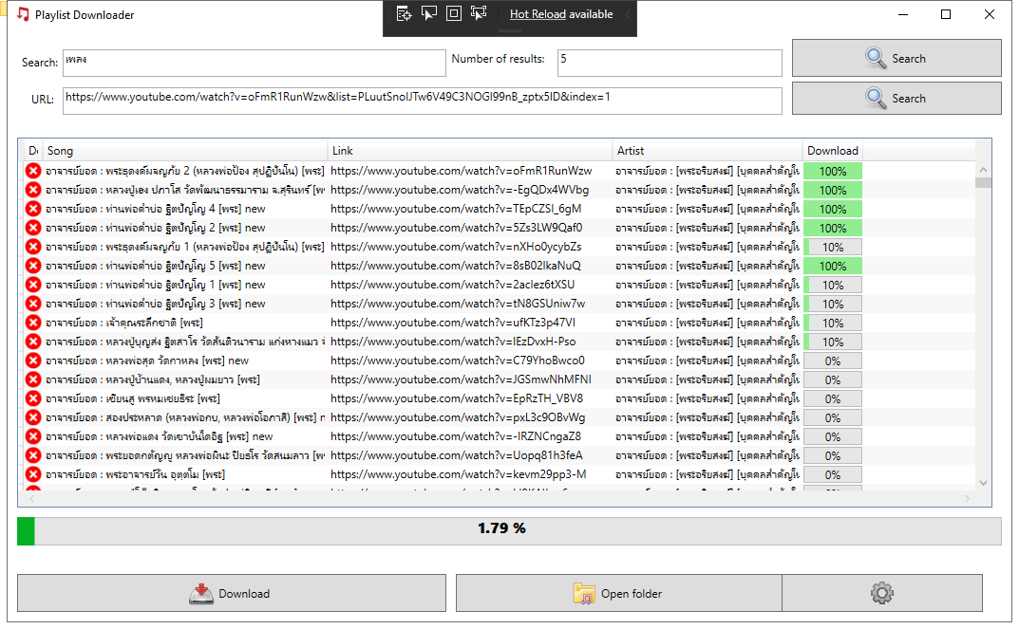Click Search button beside Number of results

(896, 59)
